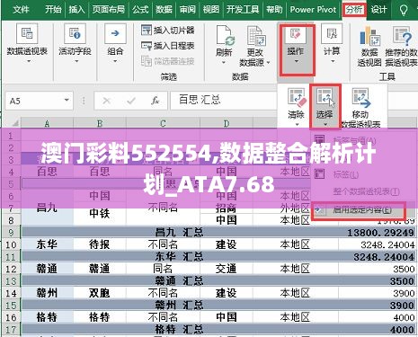Select the 分析 ribbon tab
Screen dimensions: 418x337
354,10
